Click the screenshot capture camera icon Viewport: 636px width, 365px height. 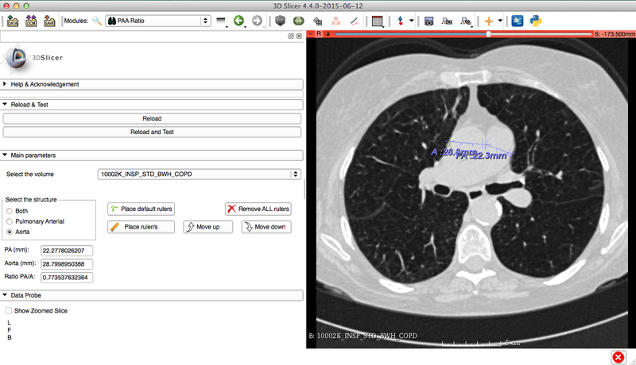coord(429,21)
